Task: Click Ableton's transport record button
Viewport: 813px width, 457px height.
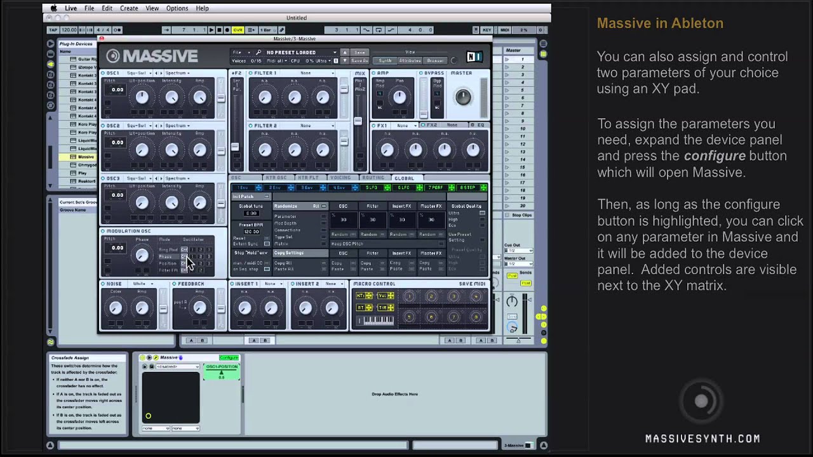Action: point(227,30)
